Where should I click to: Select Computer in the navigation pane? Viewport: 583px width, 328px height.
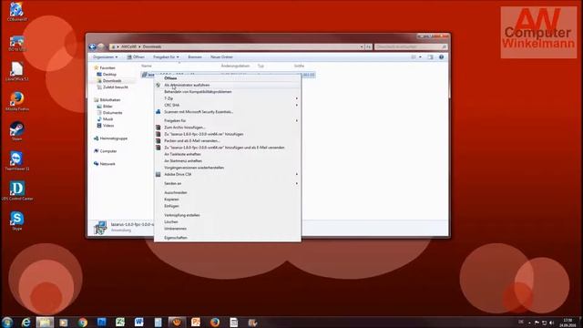pyautogui.click(x=107, y=151)
